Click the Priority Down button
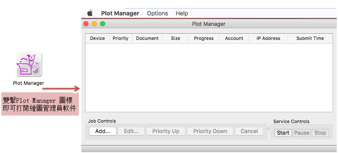 210,131
